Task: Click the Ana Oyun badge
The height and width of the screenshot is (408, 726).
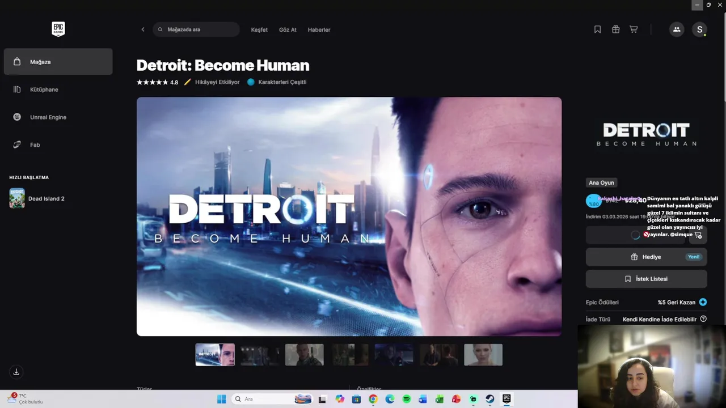Action: (x=601, y=182)
